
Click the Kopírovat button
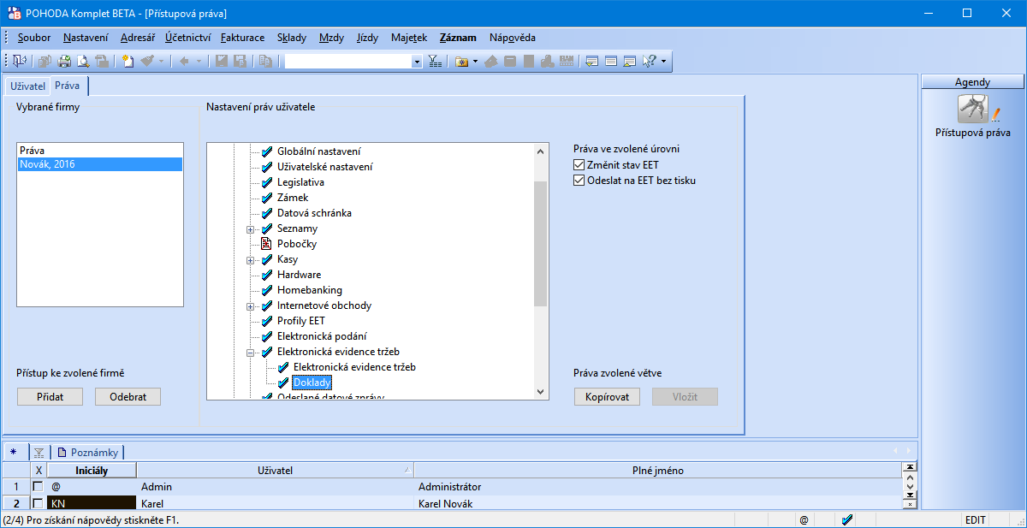pyautogui.click(x=607, y=397)
